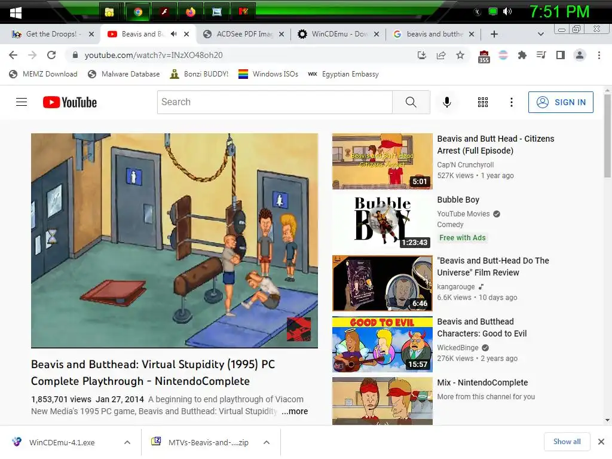The width and height of the screenshot is (612, 459).
Task: Share this page via the share icon
Action: [441, 56]
